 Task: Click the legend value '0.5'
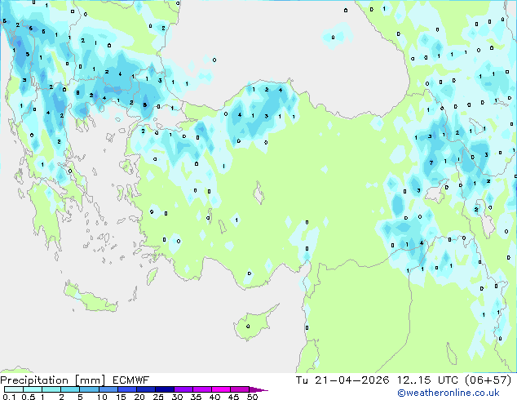tap(28, 397)
